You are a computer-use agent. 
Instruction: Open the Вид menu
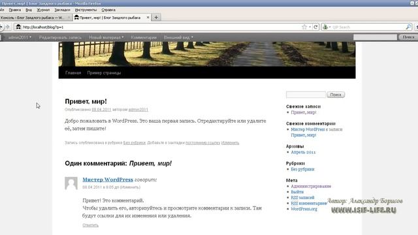[x=29, y=10]
